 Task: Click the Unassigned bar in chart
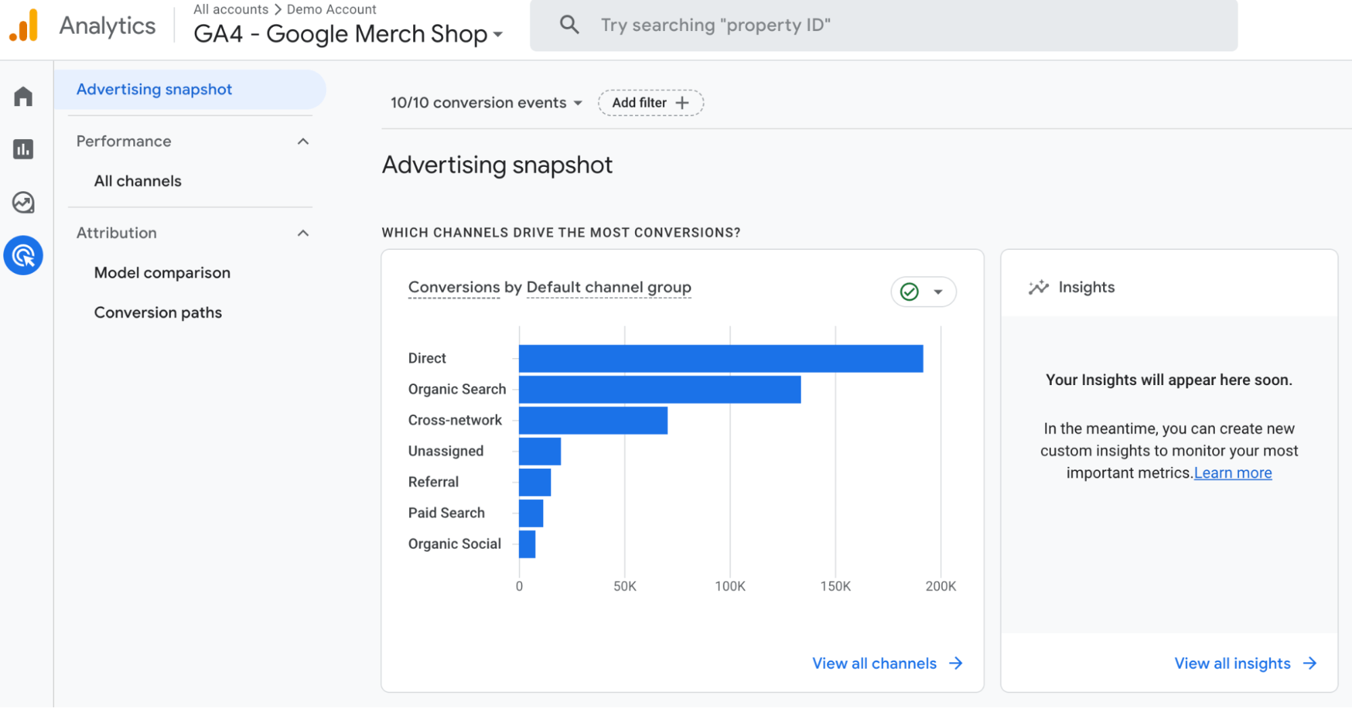click(540, 451)
